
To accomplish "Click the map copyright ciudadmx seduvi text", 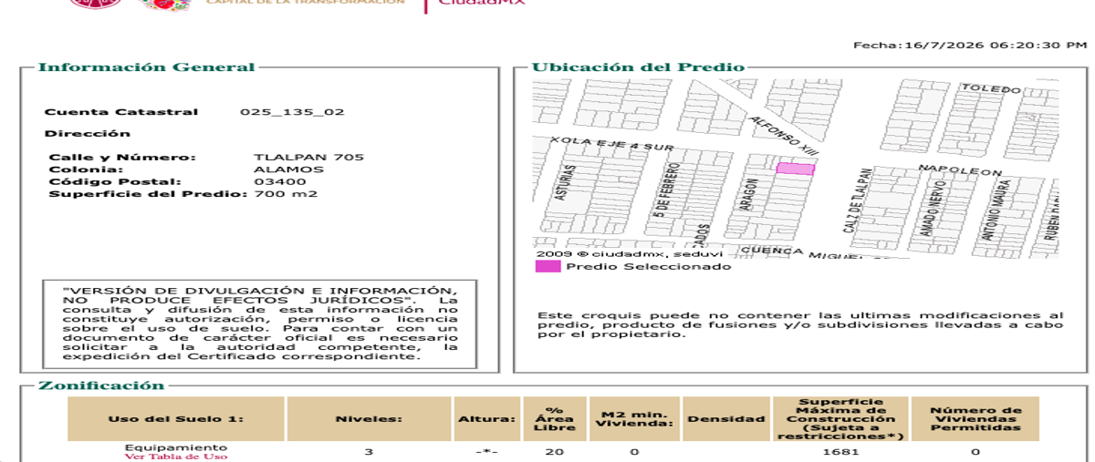I will [x=630, y=254].
